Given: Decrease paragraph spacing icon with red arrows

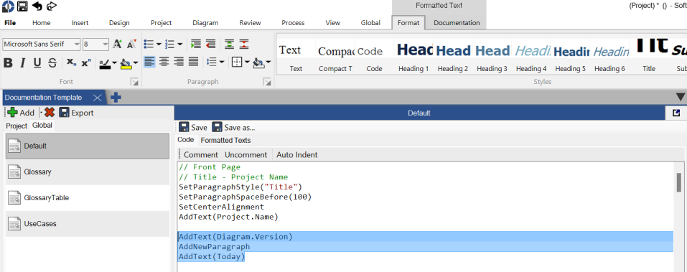Looking at the screenshot, I should [244, 44].
